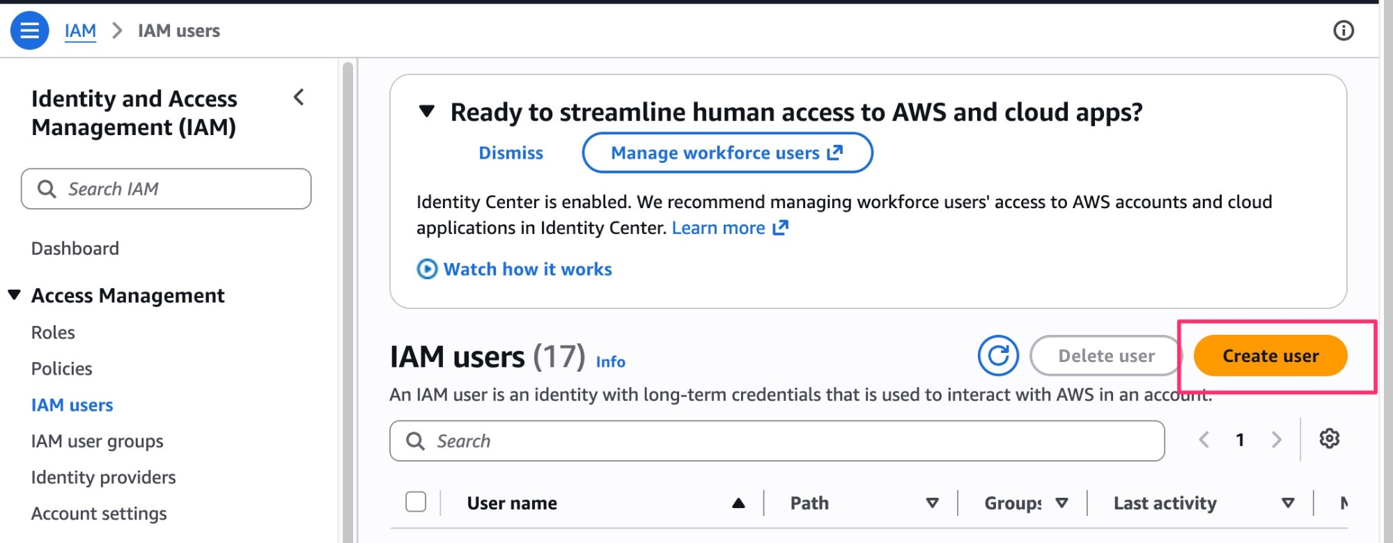Screen dimensions: 1393x543
Task: Click the Create user button
Action: 1270,356
